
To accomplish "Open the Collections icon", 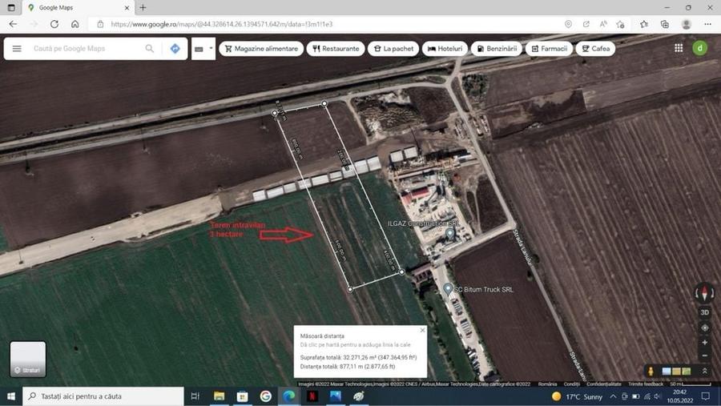I will click(665, 24).
